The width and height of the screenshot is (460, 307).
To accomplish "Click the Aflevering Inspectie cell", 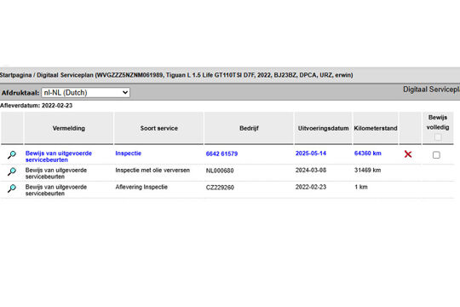I will click(x=141, y=187).
